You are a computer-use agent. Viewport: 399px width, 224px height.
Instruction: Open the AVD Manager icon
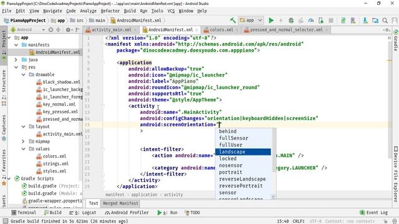[x=353, y=21]
